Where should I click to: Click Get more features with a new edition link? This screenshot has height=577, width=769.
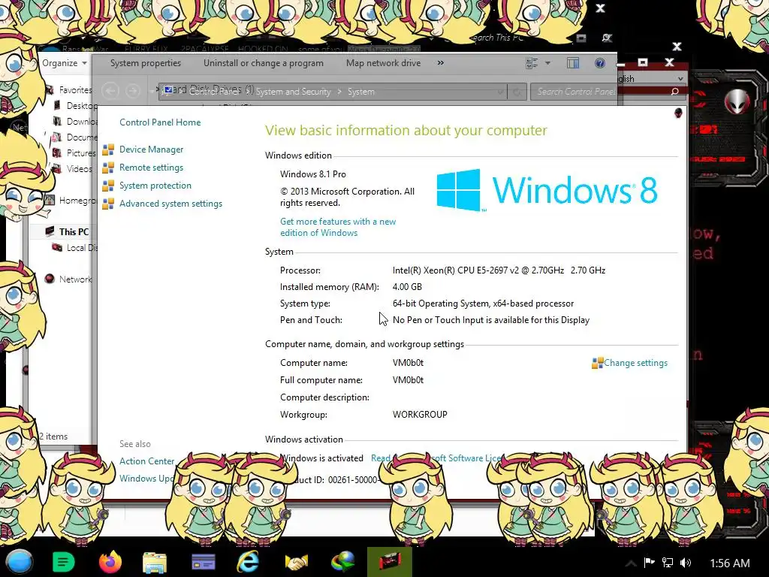(338, 227)
